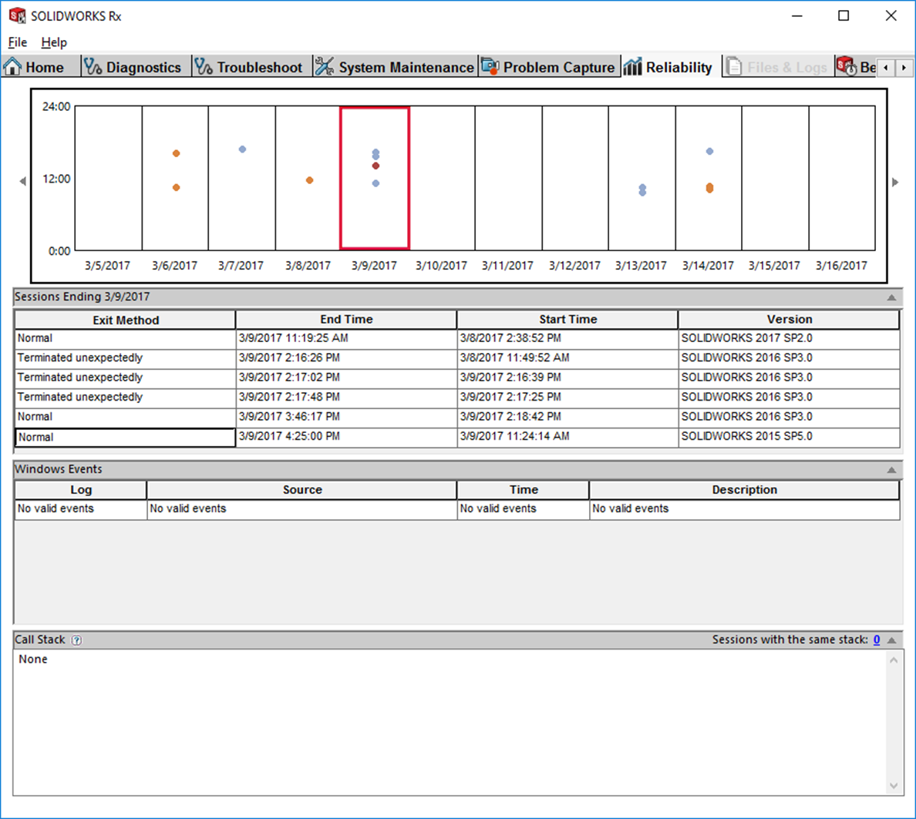Click the Problem Capture camera icon
Viewport: 916px width, 819px height.
[x=490, y=67]
